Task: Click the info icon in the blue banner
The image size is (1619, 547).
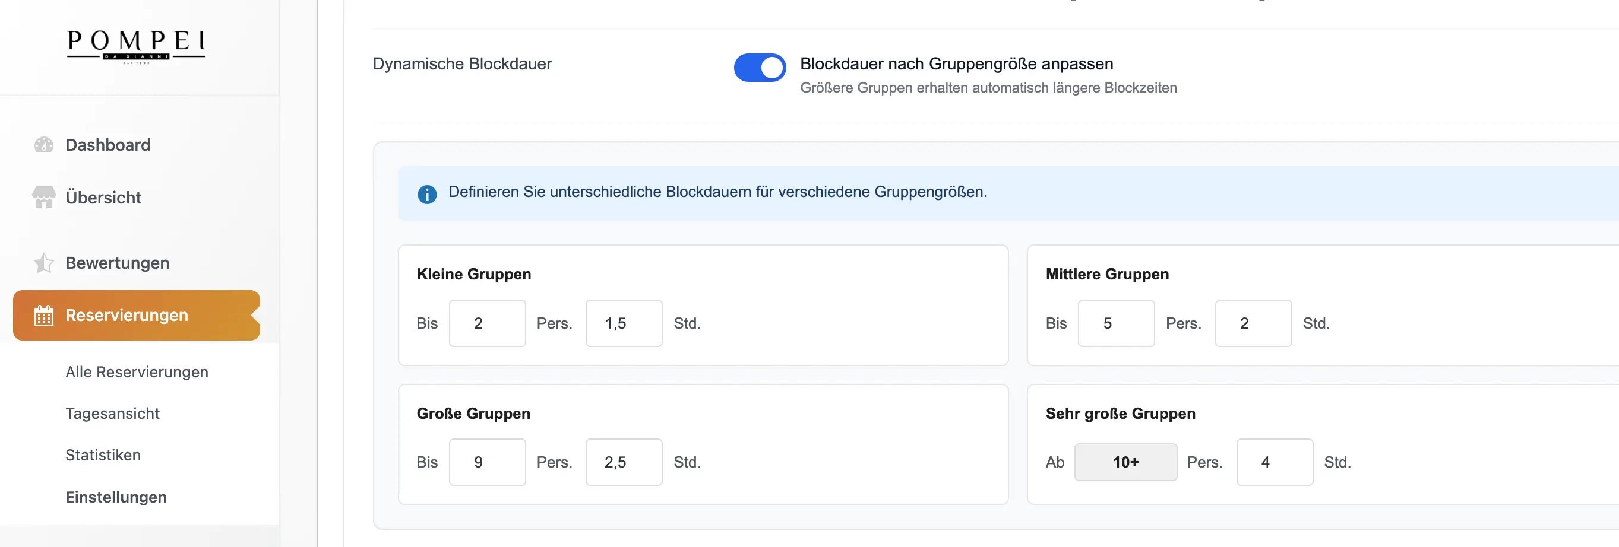Action: [428, 194]
